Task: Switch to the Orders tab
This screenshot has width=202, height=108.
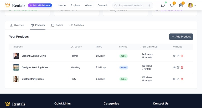Action: tap(57, 25)
